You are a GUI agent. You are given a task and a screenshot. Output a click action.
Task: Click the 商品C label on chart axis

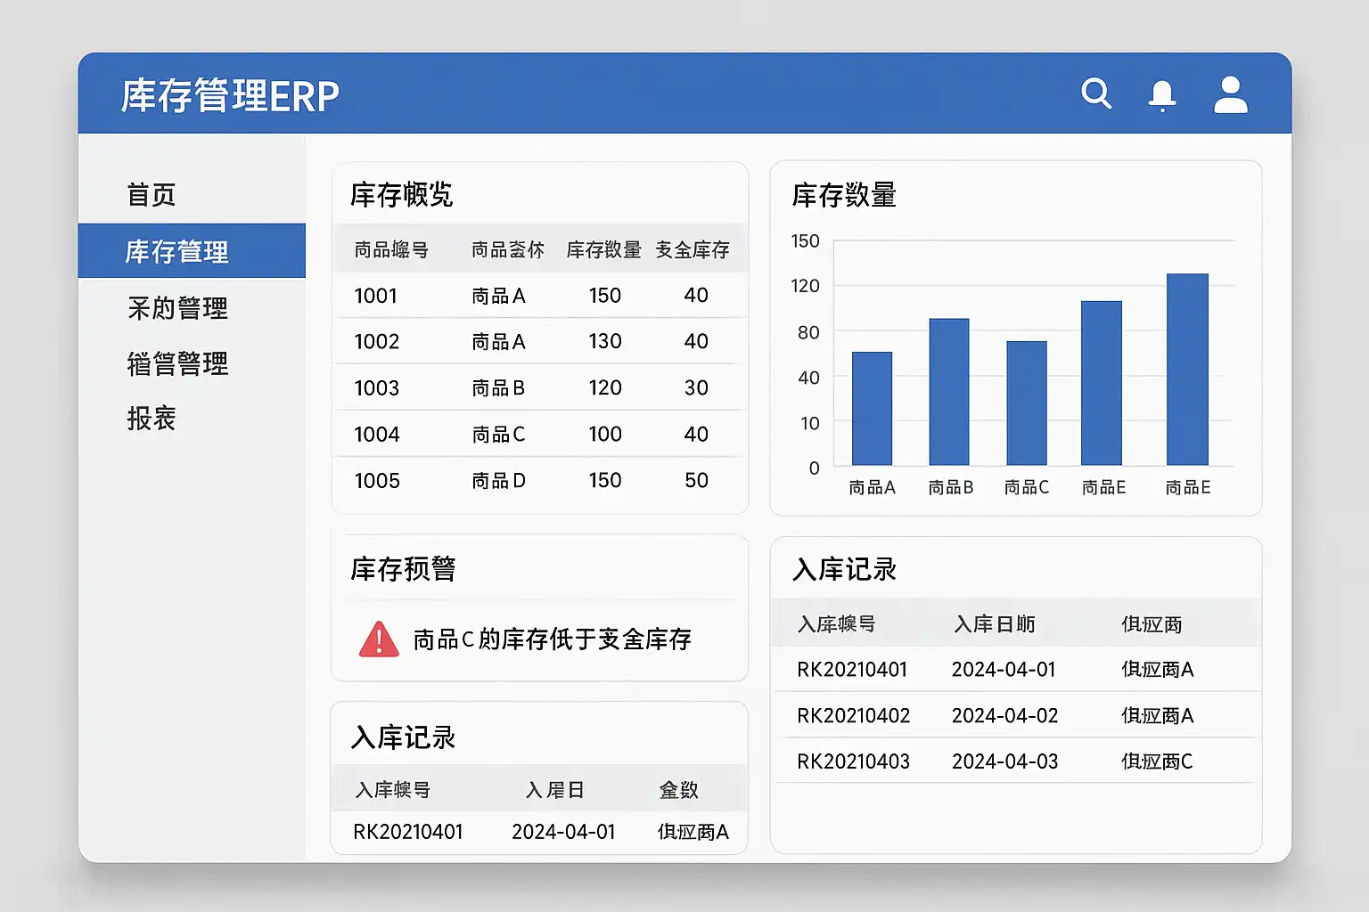click(1026, 488)
